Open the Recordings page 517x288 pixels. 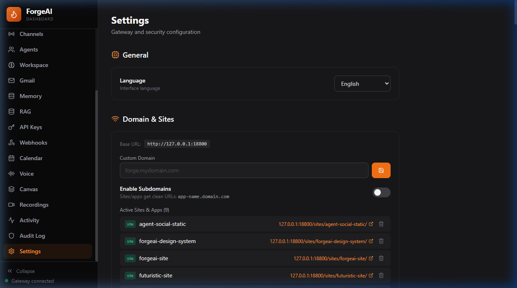[47, 205]
